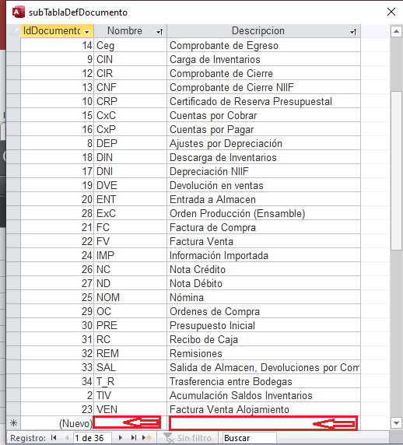Click the empty Descripcion cell in new row
Viewport: 403px width, 445px height.
click(264, 423)
